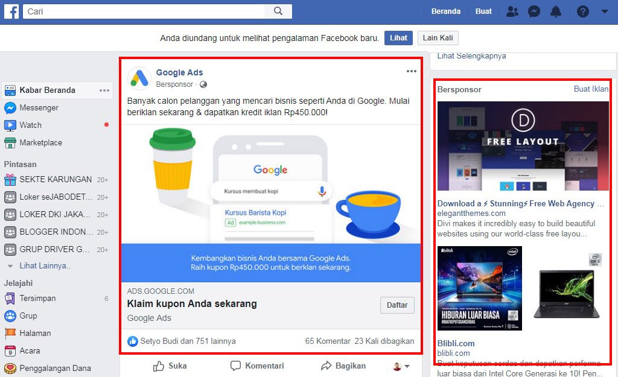Open the Buat menu in top bar
Viewport: 618px width, 377px height.
tap(483, 11)
